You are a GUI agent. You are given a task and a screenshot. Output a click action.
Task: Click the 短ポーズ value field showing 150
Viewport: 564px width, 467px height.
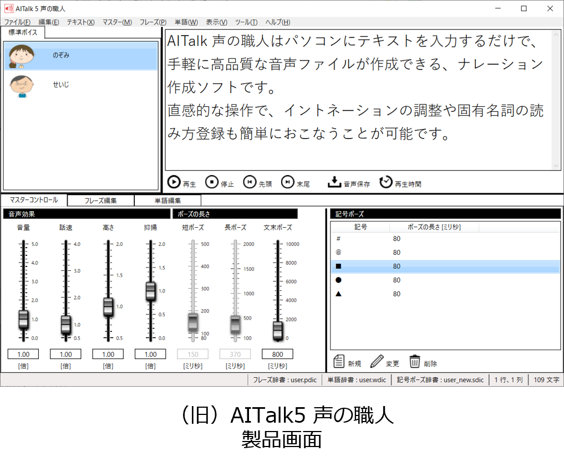[x=193, y=354]
